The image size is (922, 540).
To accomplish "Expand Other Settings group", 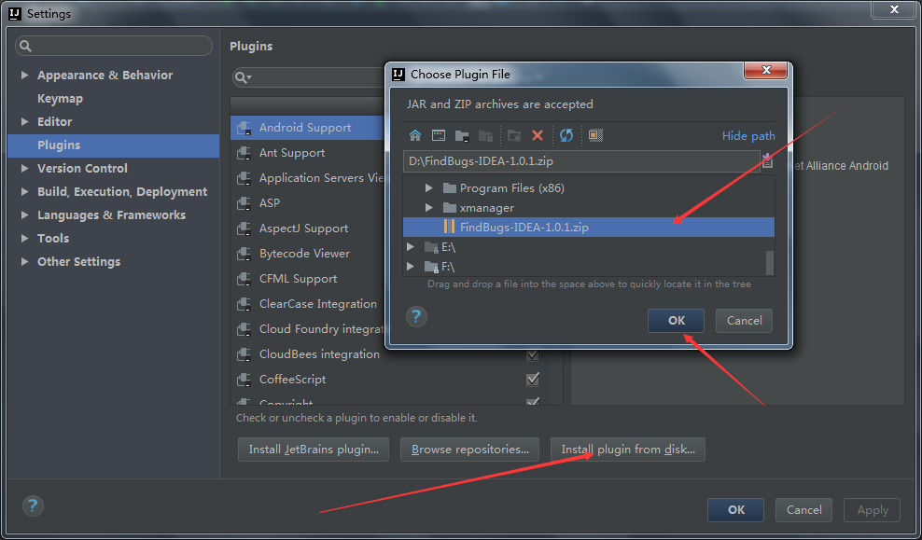I will tap(24, 261).
